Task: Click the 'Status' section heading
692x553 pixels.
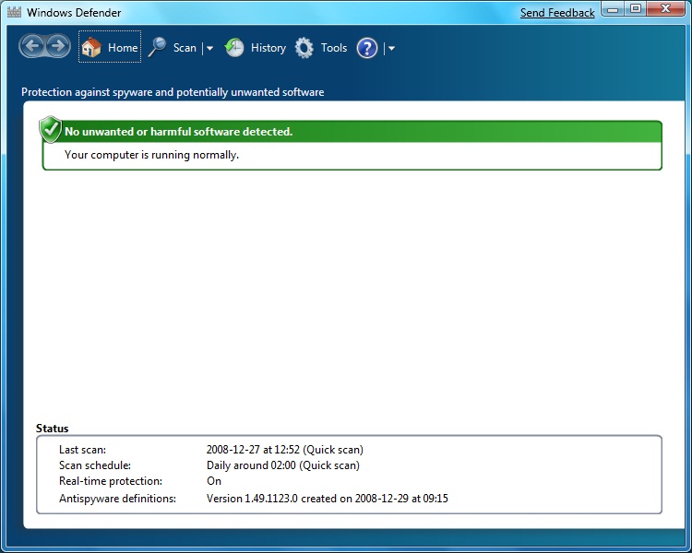Action: [x=52, y=429]
